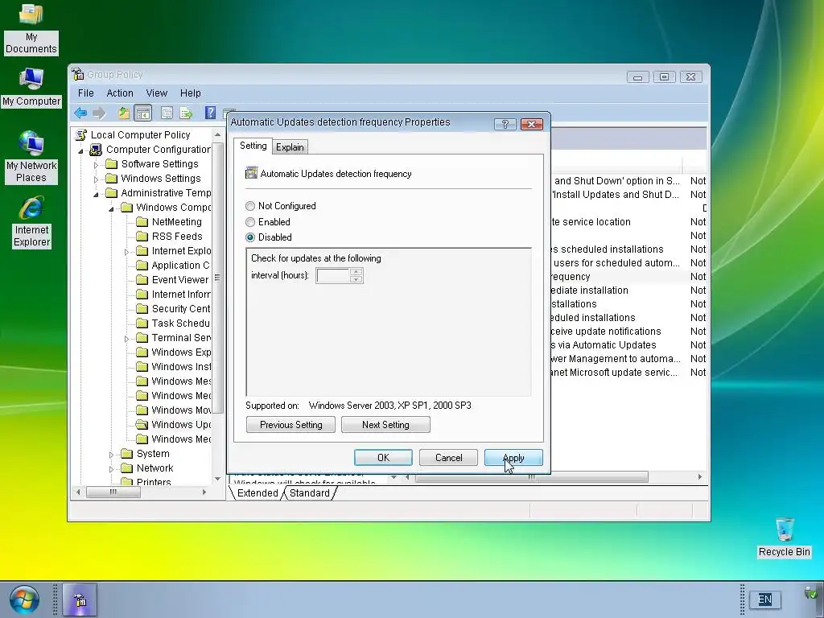The image size is (824, 618).
Task: Select the Event Viewer tree item
Action: tap(179, 279)
